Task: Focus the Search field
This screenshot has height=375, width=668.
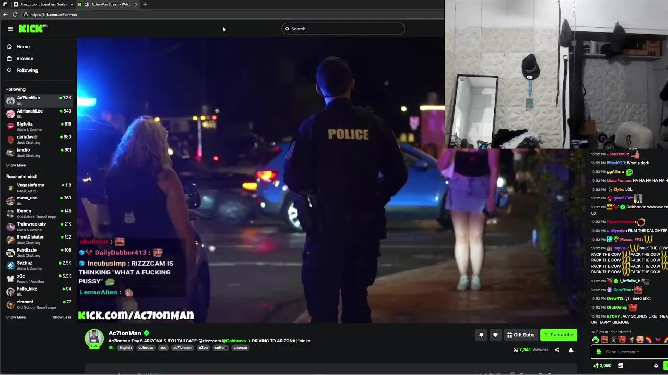Action: [x=343, y=29]
